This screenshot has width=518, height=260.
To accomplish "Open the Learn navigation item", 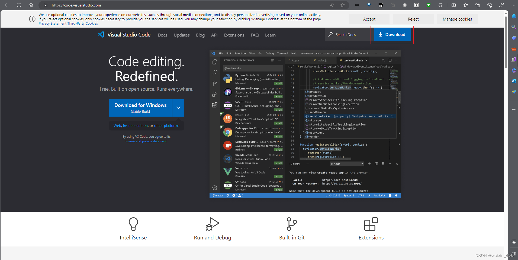I will tap(270, 35).
